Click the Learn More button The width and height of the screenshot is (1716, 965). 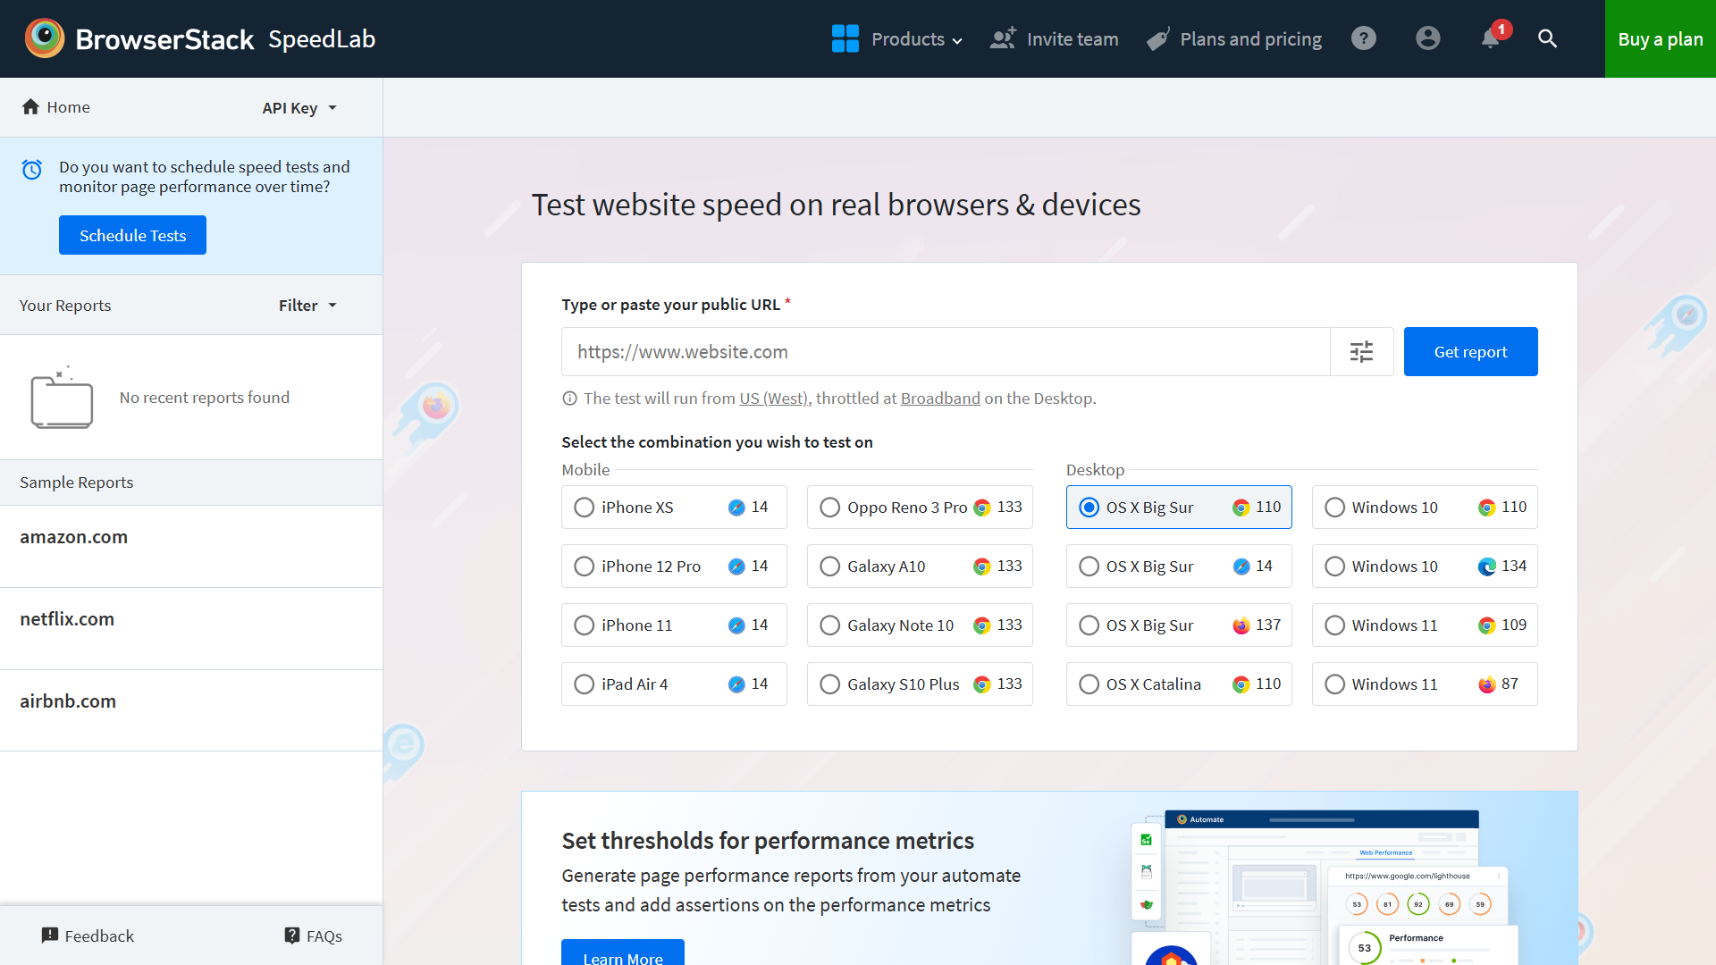(x=623, y=952)
